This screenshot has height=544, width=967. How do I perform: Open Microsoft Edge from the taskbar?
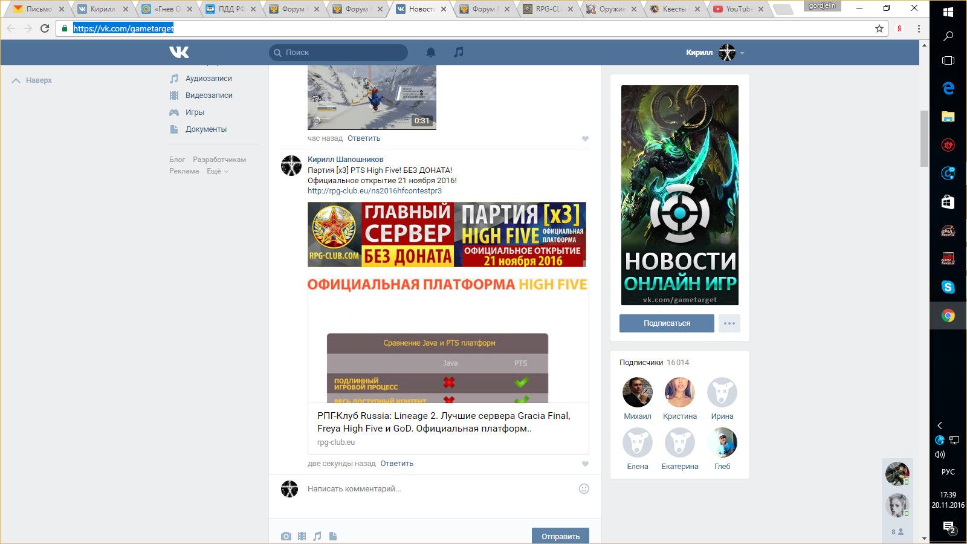point(948,88)
